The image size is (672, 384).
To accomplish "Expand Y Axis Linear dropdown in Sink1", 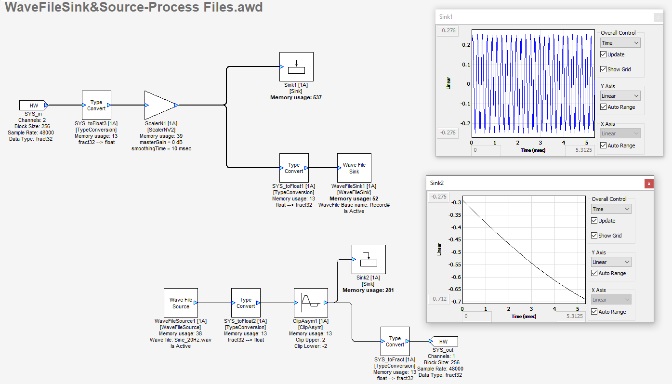I will click(620, 96).
